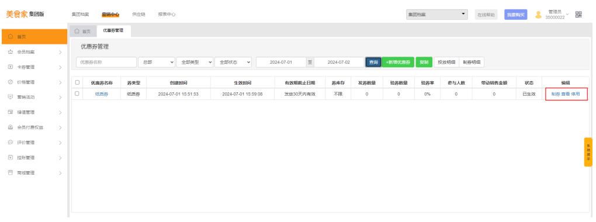Click the +新增优惠券 button
Viewport: 596px width, 222px height.
pos(398,63)
